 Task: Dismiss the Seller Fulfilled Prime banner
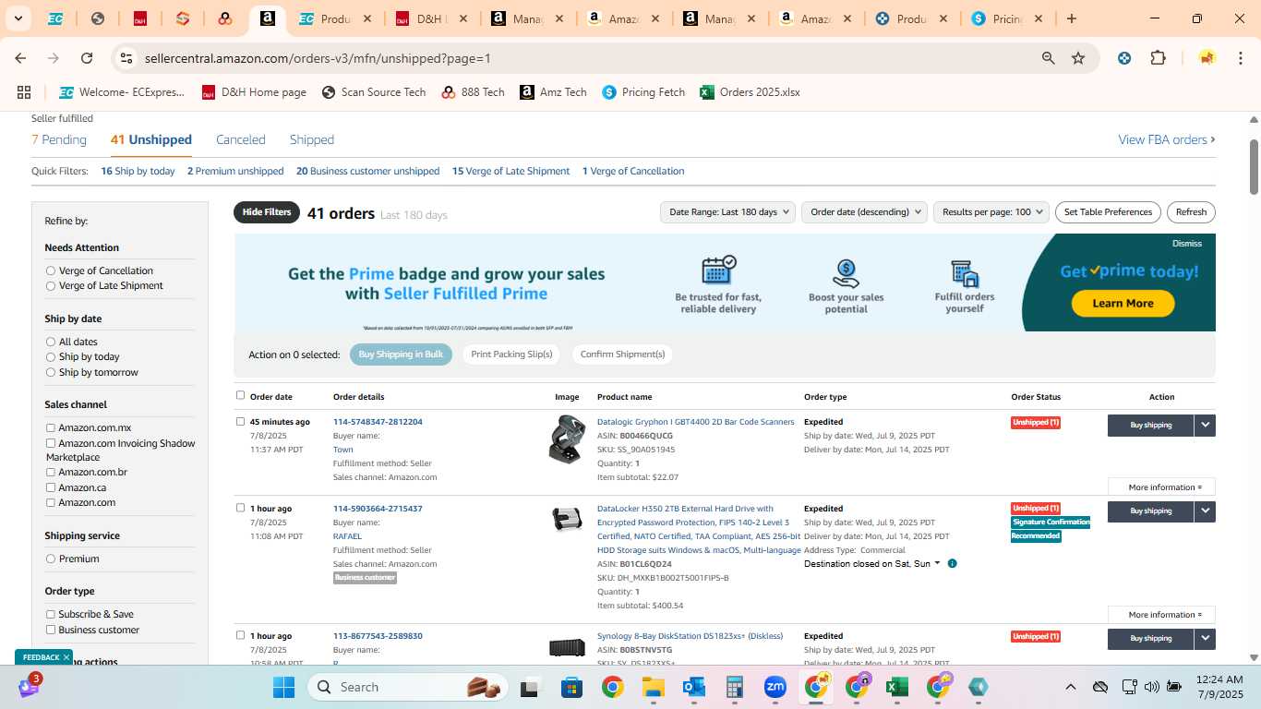coord(1187,244)
